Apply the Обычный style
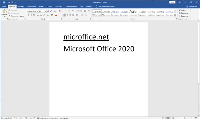The height and width of the screenshot is (119, 200). (x=97, y=13)
